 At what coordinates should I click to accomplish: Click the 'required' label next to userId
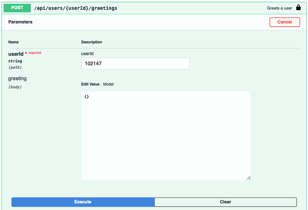pos(34,53)
